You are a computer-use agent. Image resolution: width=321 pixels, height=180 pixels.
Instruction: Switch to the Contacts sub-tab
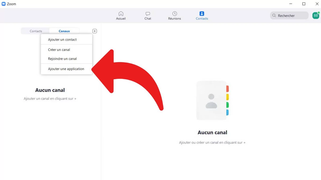click(36, 31)
